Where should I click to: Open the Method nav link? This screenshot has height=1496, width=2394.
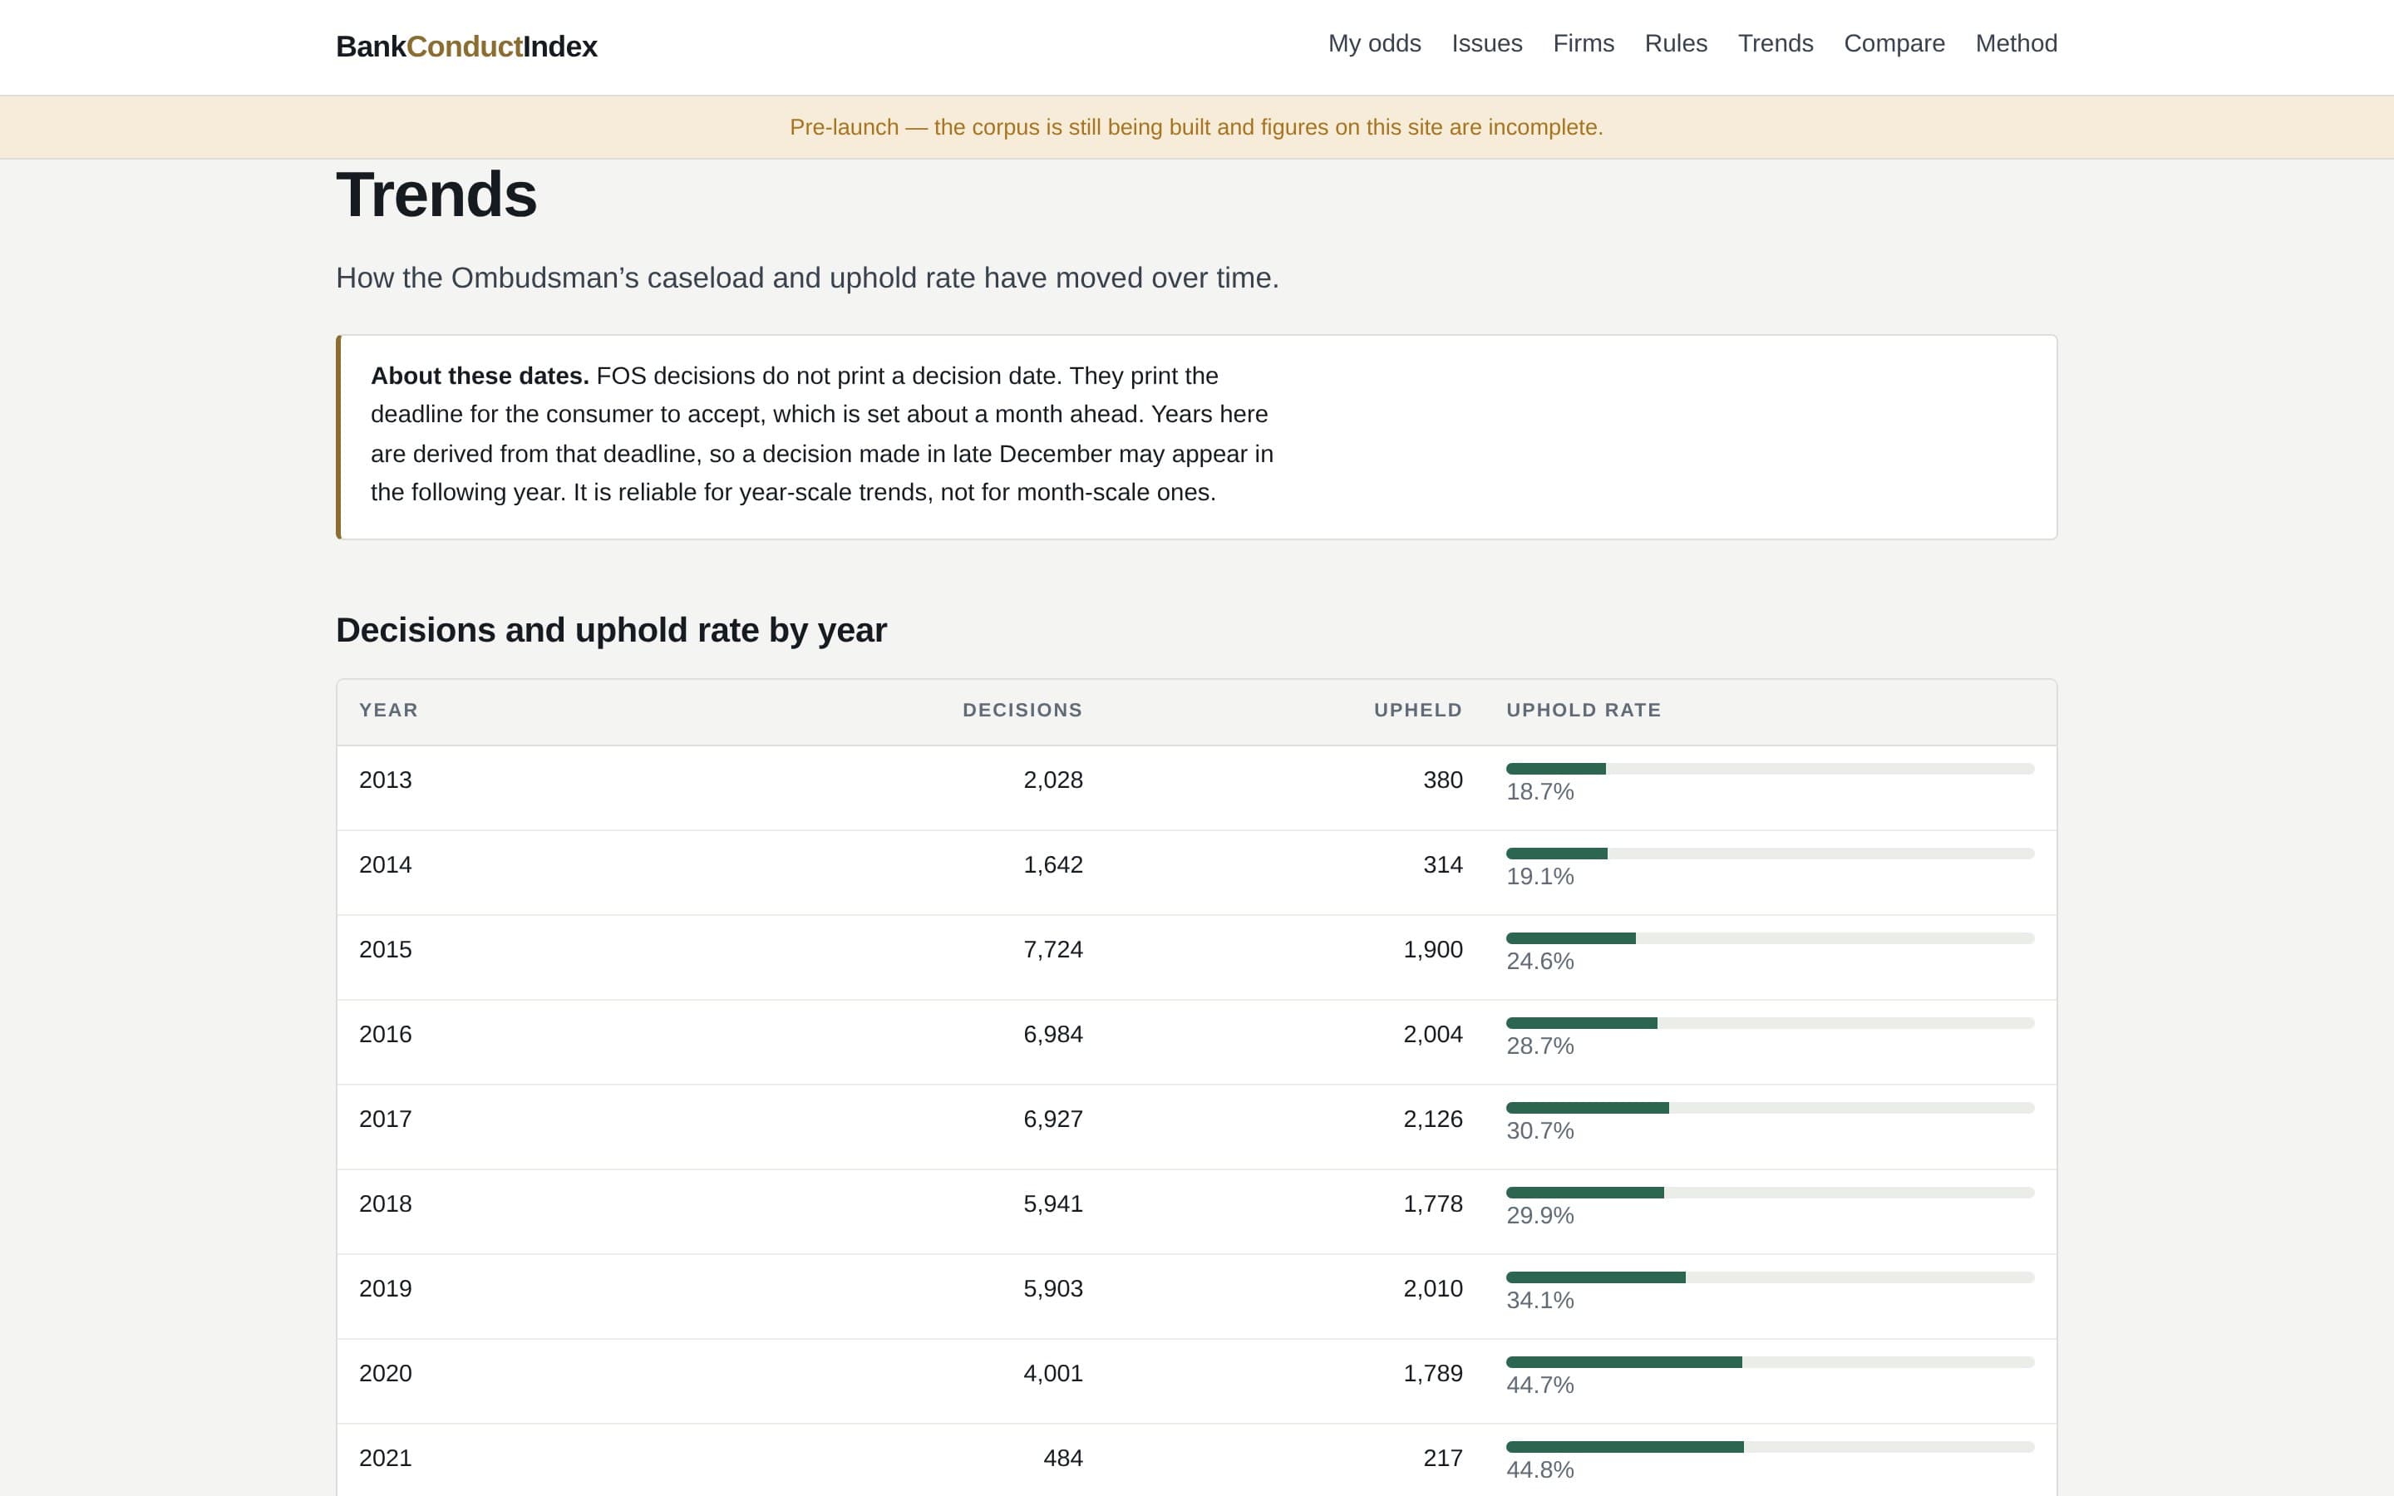coord(2016,43)
